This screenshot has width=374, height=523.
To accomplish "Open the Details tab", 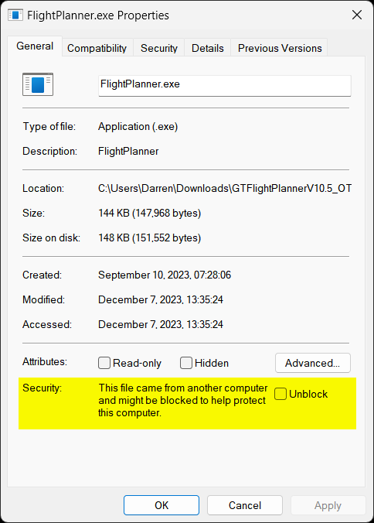I will click(208, 48).
